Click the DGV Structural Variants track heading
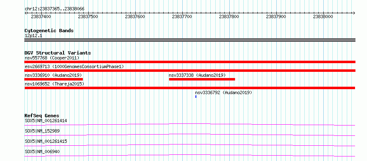367x161 pixels. coord(58,53)
